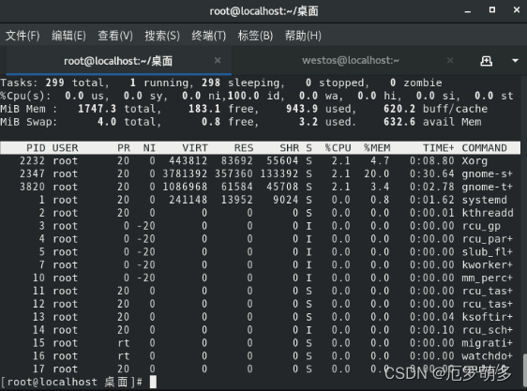Click the gnome-s+ process name
This screenshot has width=527, height=391.
pos(487,174)
